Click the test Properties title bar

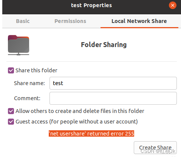91,5
